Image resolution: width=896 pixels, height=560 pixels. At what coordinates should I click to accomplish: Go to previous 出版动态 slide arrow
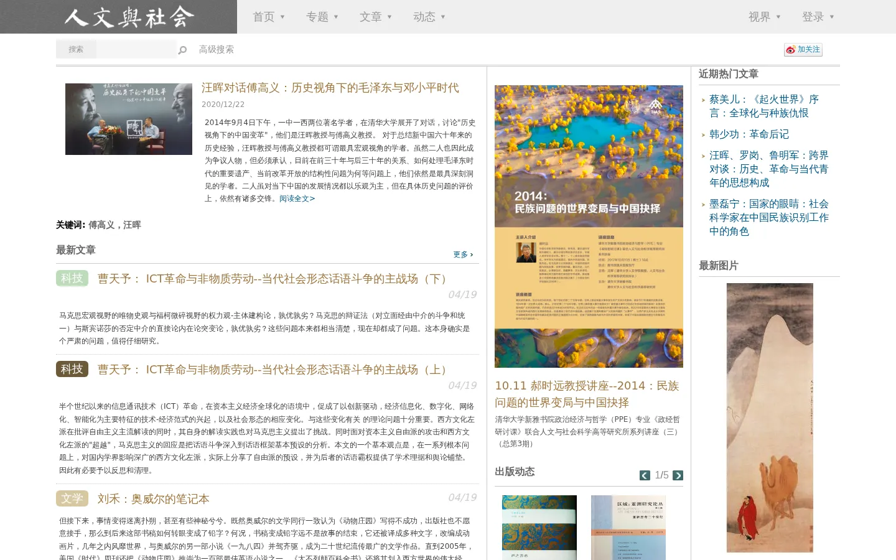click(645, 475)
